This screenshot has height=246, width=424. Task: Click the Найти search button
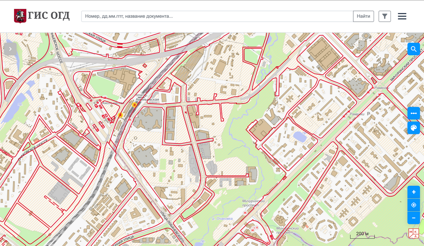[x=363, y=16]
